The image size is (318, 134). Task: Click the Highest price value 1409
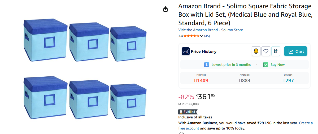(x=201, y=81)
